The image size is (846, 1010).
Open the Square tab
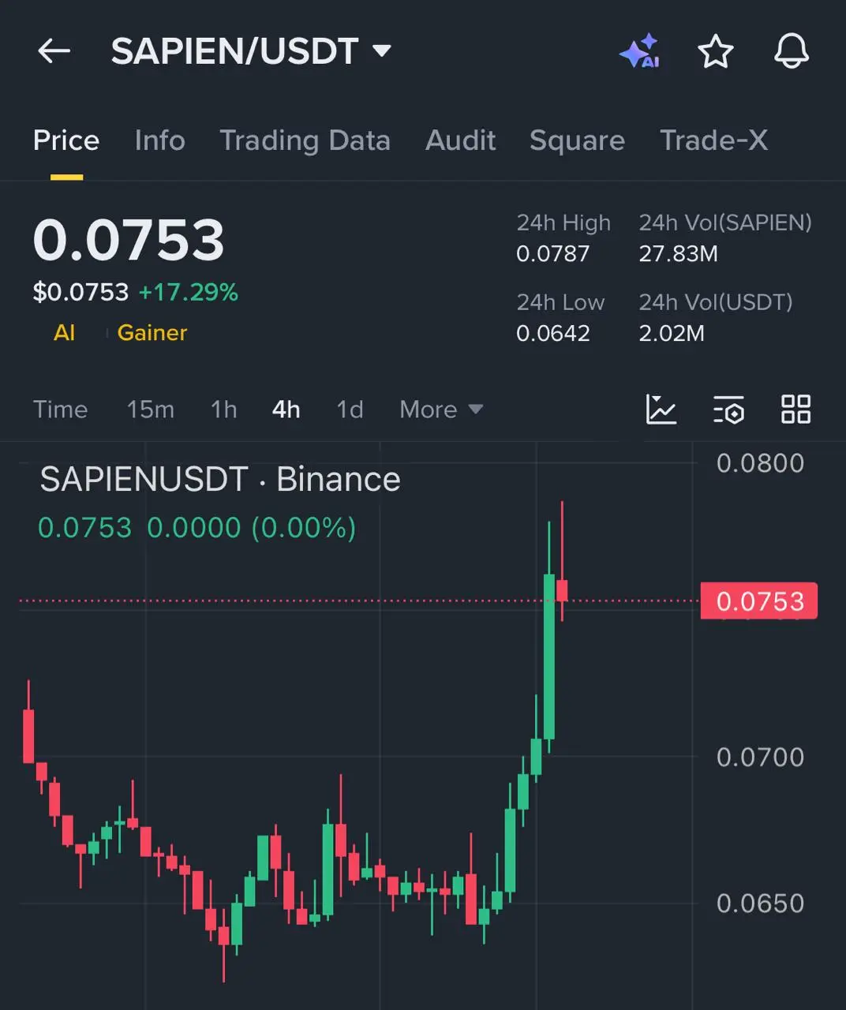[x=577, y=140]
